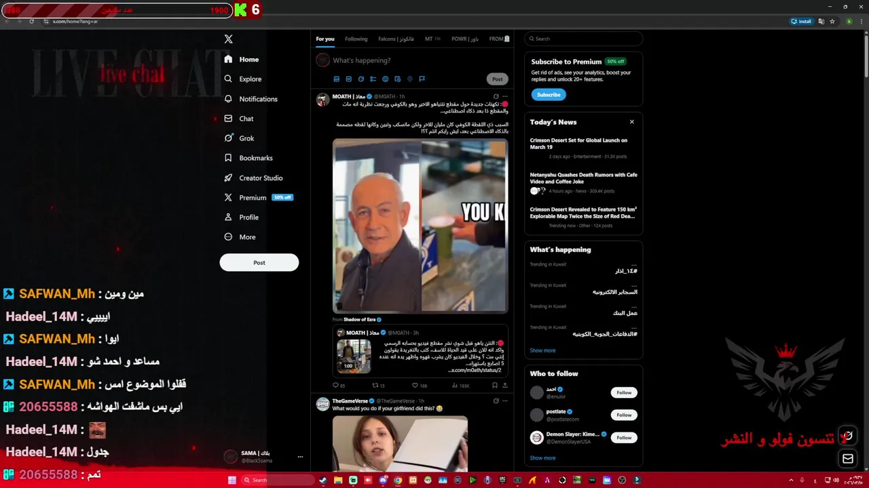
Task: Open more options on MOATH post
Action: click(504, 96)
